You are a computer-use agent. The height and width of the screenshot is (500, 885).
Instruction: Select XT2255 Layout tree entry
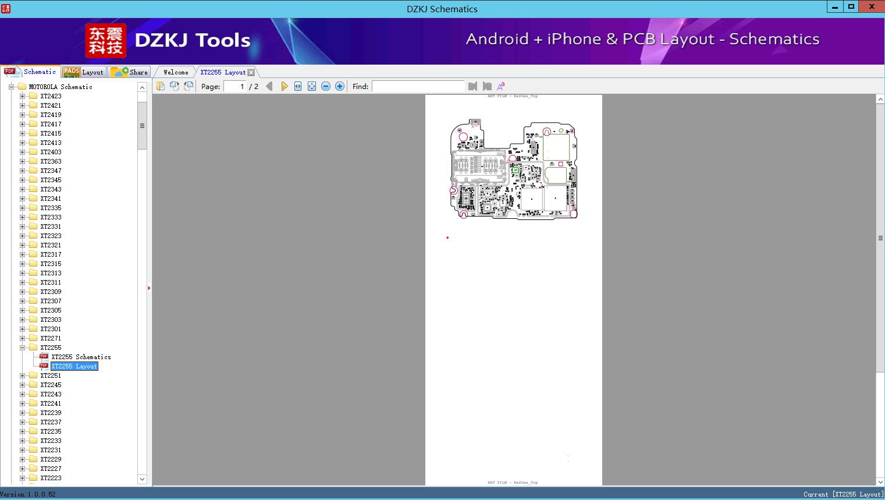[74, 366]
